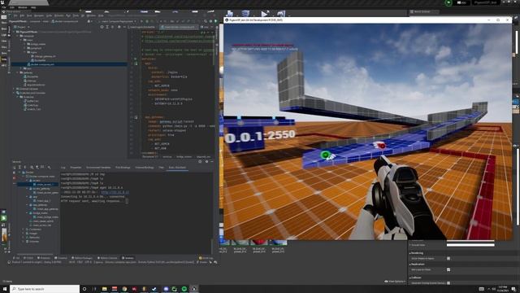Expand Scratches and Consoles node
The width and height of the screenshot is (520, 293).
15,93
